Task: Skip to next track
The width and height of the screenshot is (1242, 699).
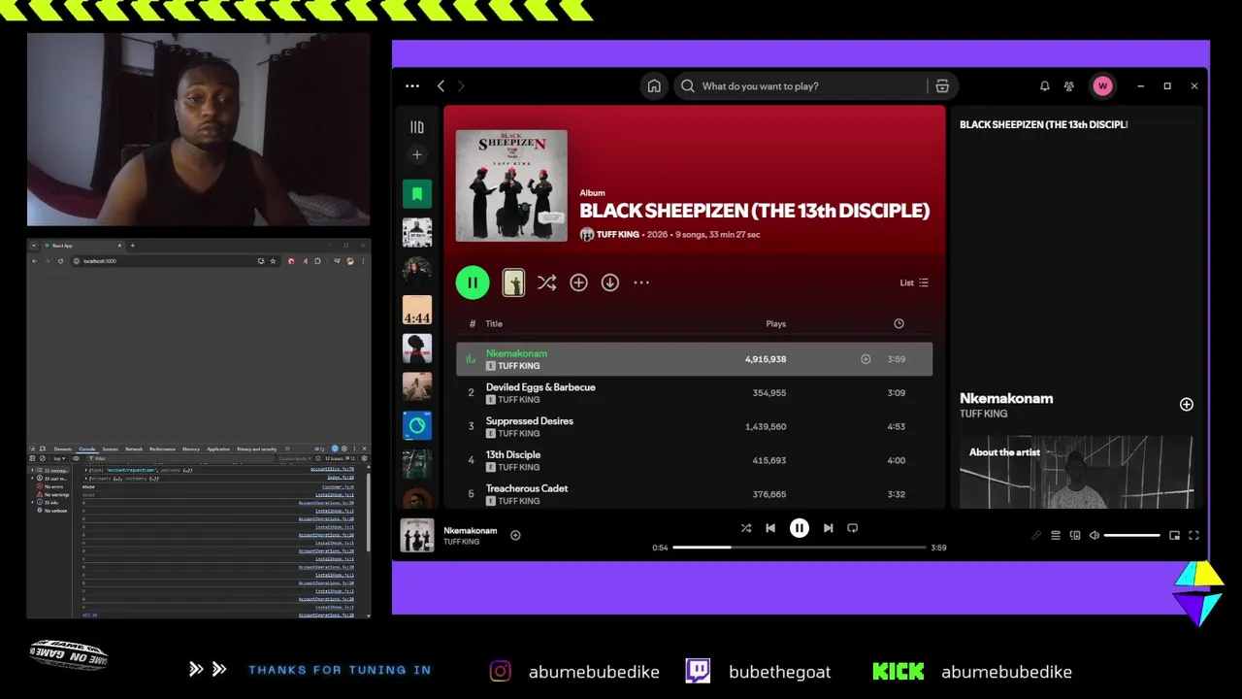Action: [x=828, y=528]
